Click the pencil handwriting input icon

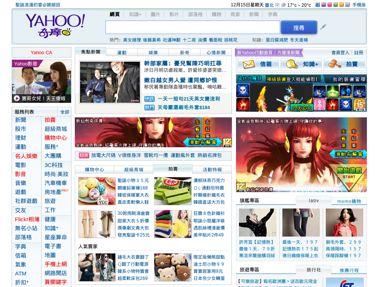pos(323,27)
